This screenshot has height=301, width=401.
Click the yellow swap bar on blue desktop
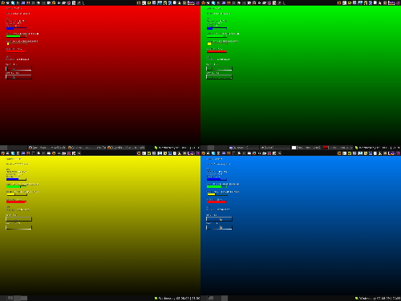(217, 194)
